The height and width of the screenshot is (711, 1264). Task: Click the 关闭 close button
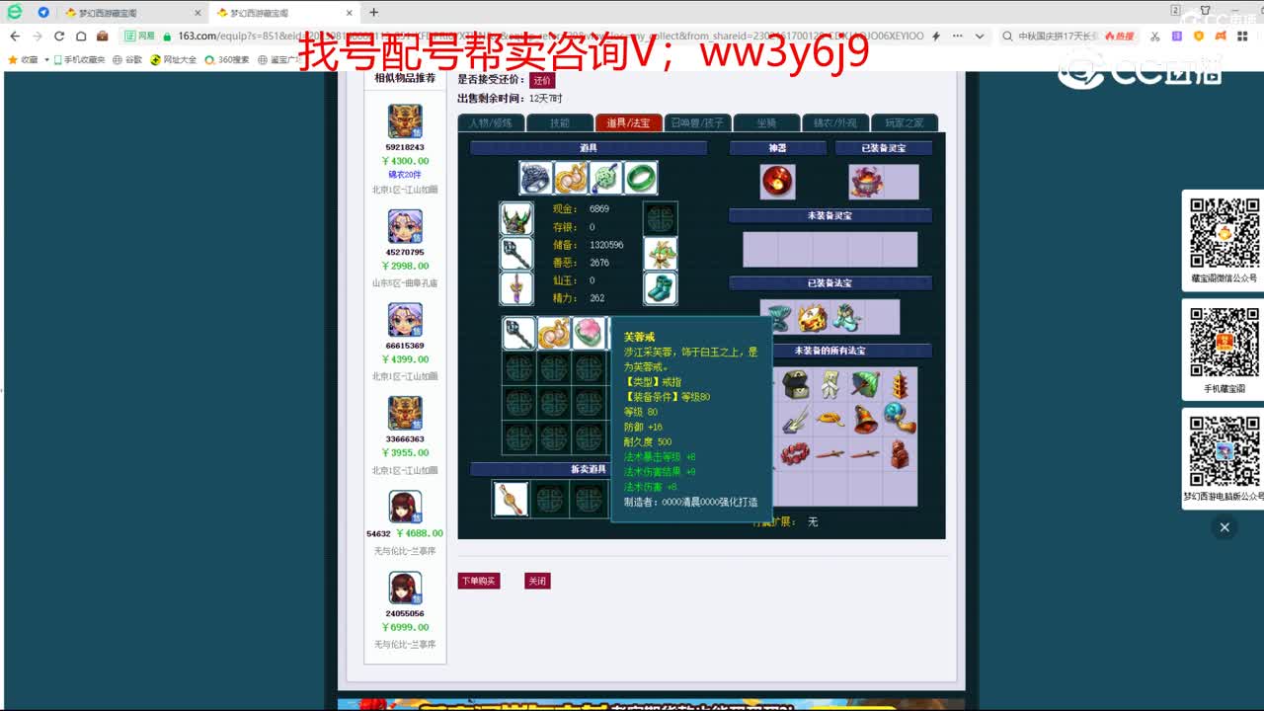(x=537, y=581)
